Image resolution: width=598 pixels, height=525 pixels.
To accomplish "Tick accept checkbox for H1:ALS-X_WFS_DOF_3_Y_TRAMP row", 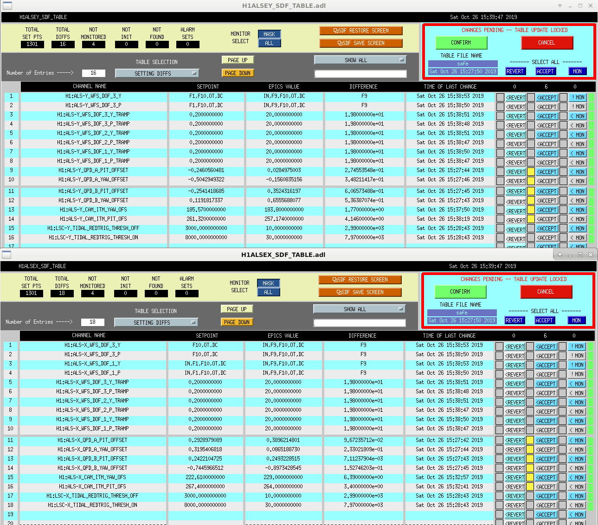I will (530, 384).
